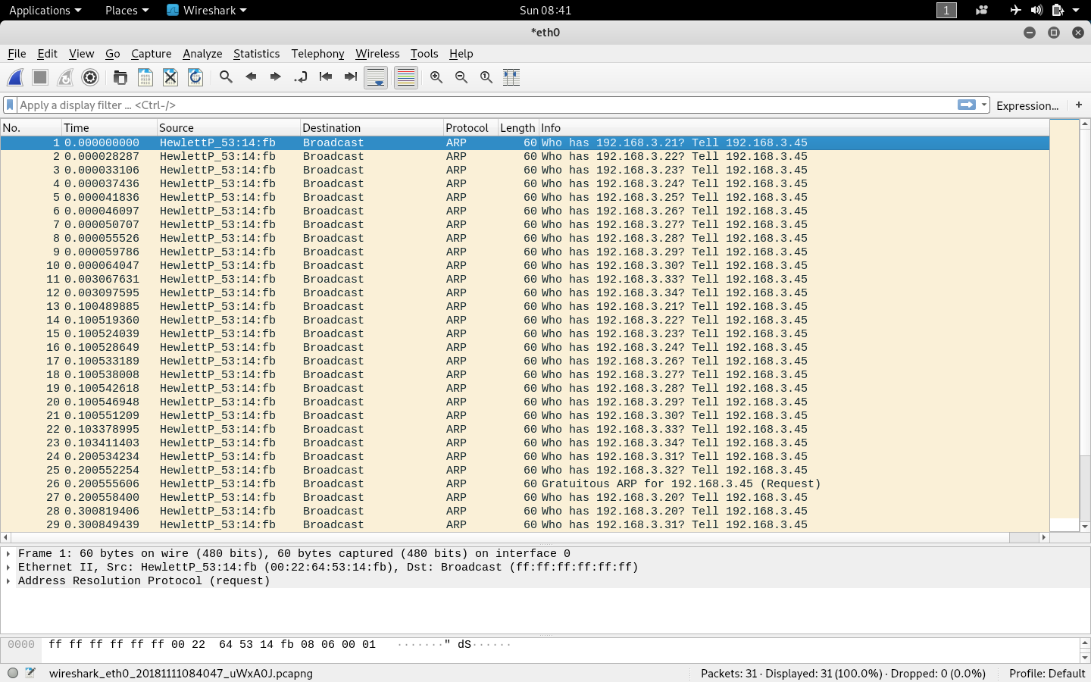This screenshot has width=1091, height=682.
Task: Reload this capture file icon
Action: [195, 77]
